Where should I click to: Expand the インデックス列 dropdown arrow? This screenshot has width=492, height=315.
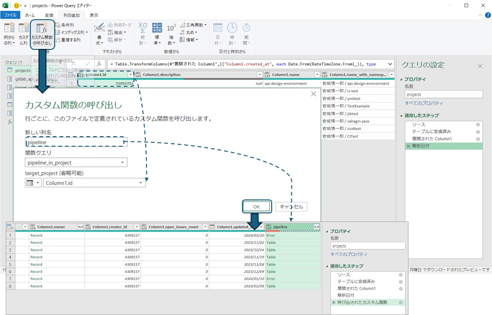[x=87, y=33]
